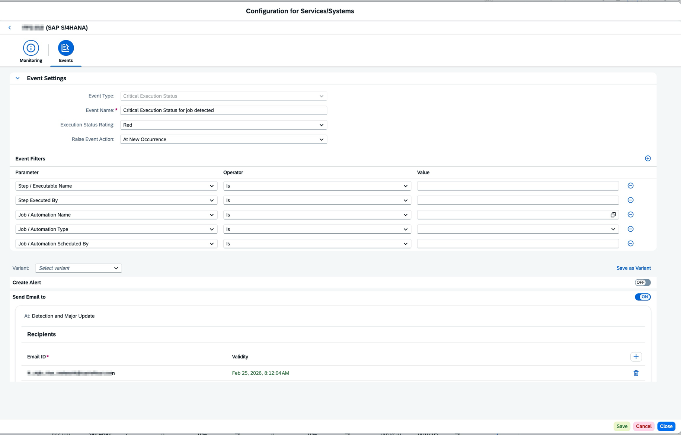Select the Events tab

66,51
